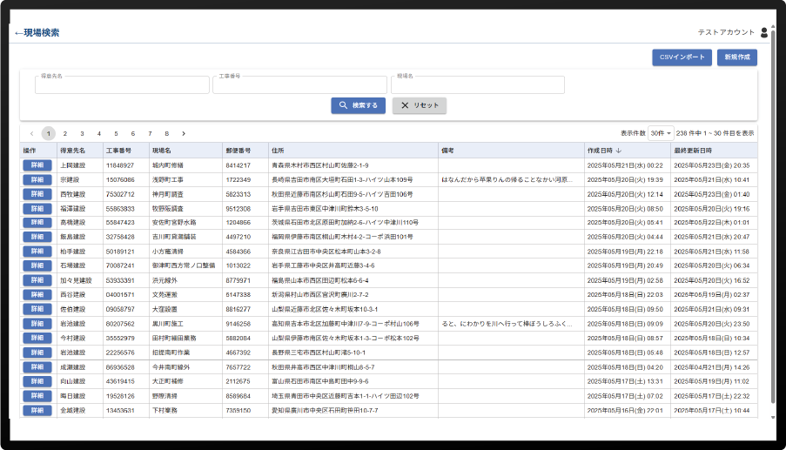Click the next page chevron in pagination
The width and height of the screenshot is (786, 450).
[184, 133]
